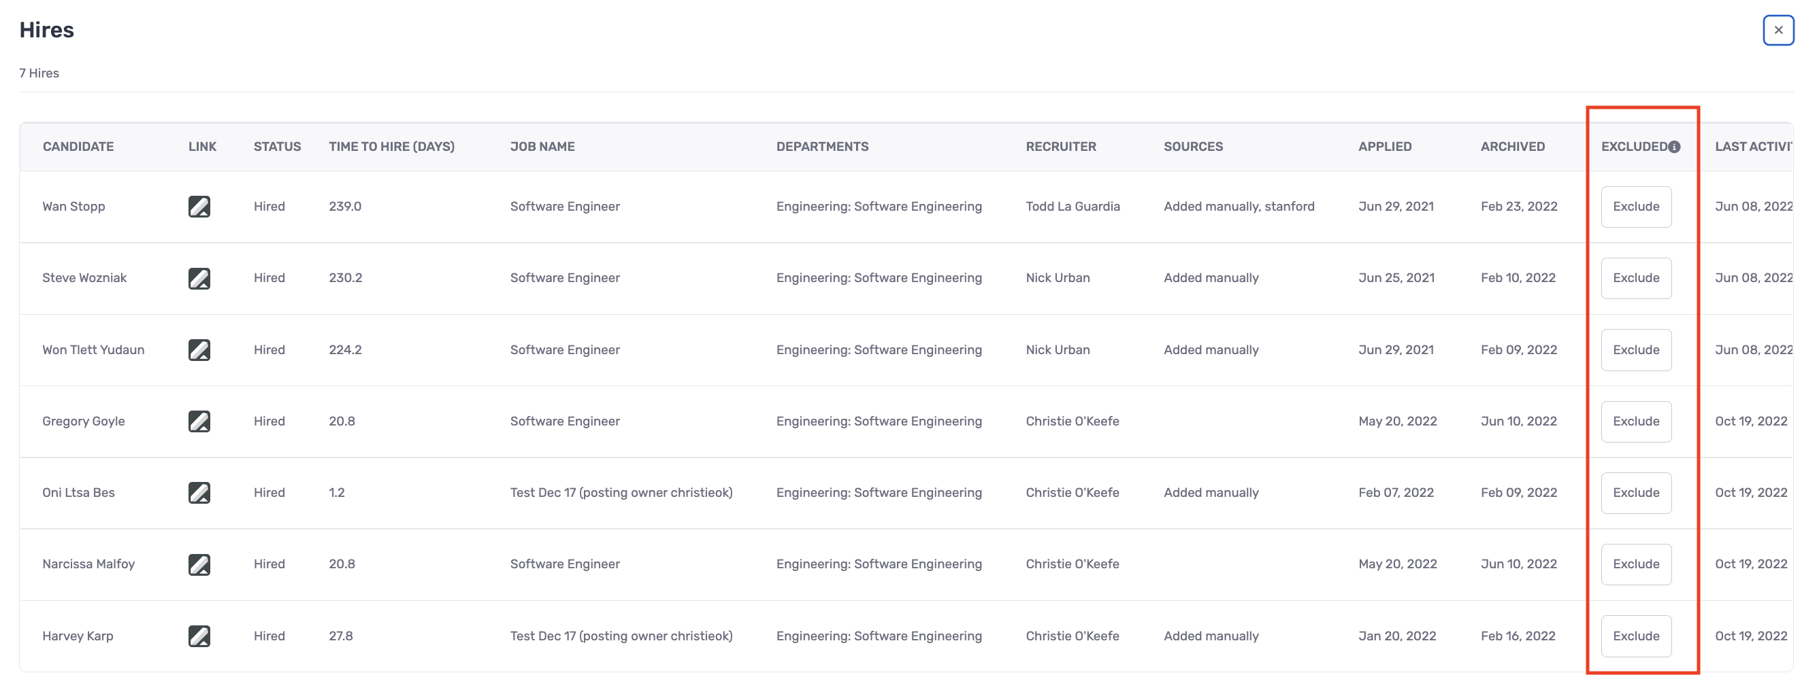This screenshot has height=692, width=1817.
Task: Open Oni Ltsa Bes's link icon
Action: pyautogui.click(x=199, y=493)
